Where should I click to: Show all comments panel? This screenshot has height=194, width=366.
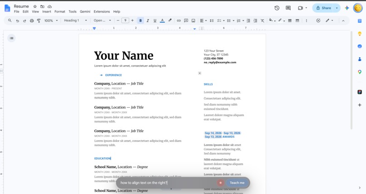click(288, 8)
